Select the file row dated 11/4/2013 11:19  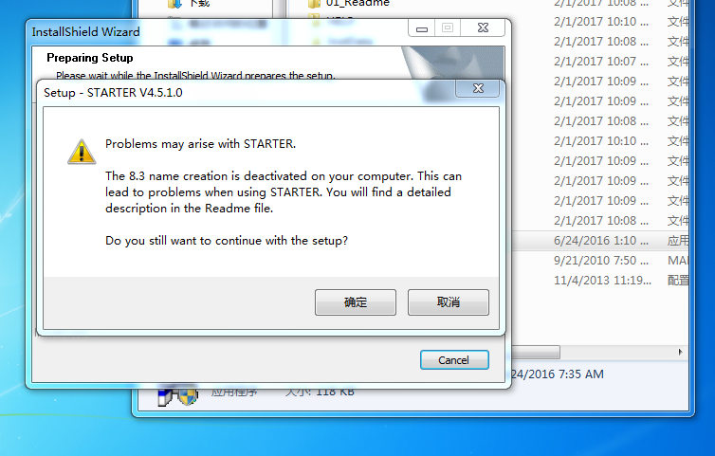[x=599, y=280]
